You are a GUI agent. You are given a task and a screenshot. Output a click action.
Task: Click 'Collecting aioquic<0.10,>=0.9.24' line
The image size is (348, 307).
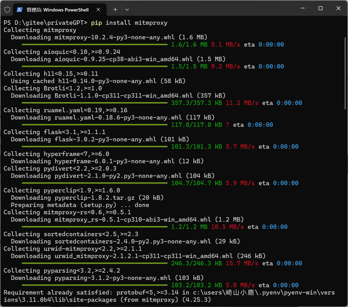pos(62,52)
